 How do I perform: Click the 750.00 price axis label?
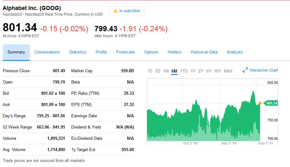(272, 120)
